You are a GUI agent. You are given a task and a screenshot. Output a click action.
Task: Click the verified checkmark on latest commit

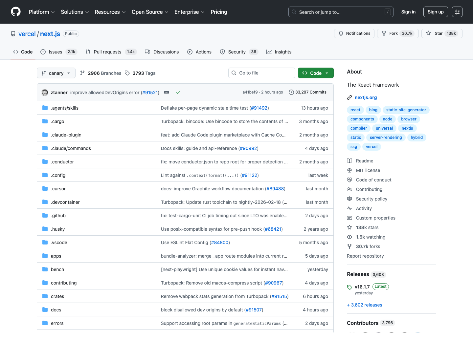click(x=178, y=92)
